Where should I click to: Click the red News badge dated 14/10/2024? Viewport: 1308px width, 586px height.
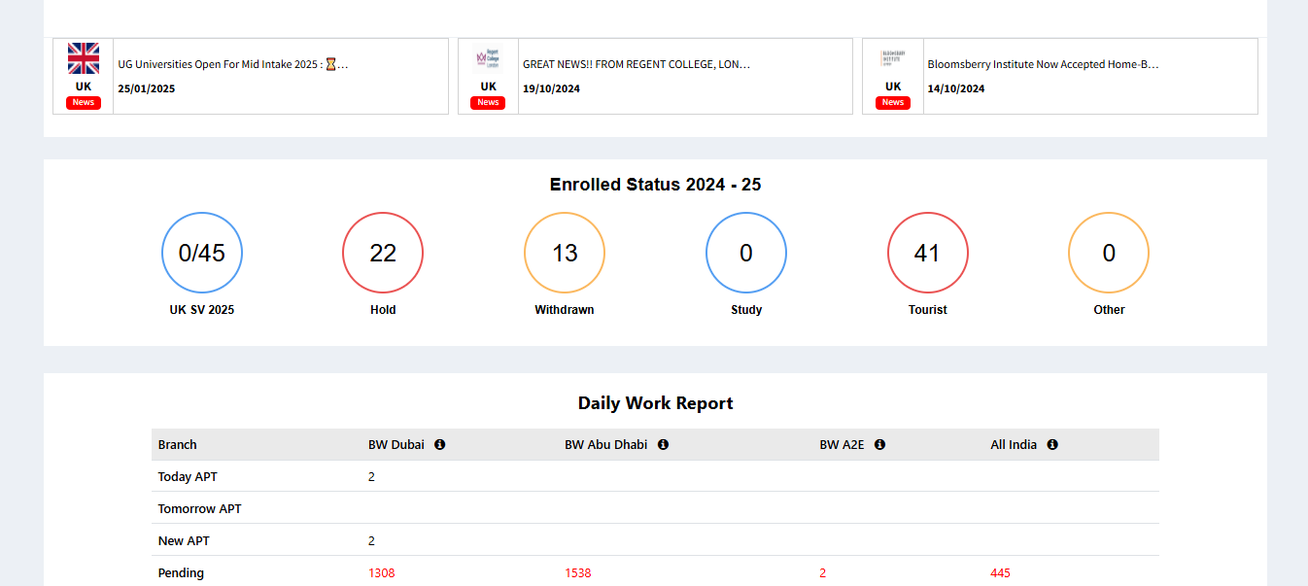click(x=892, y=102)
